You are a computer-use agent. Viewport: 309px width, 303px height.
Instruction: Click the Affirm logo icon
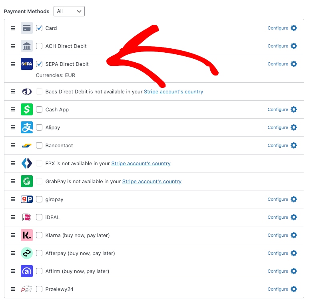click(x=27, y=271)
